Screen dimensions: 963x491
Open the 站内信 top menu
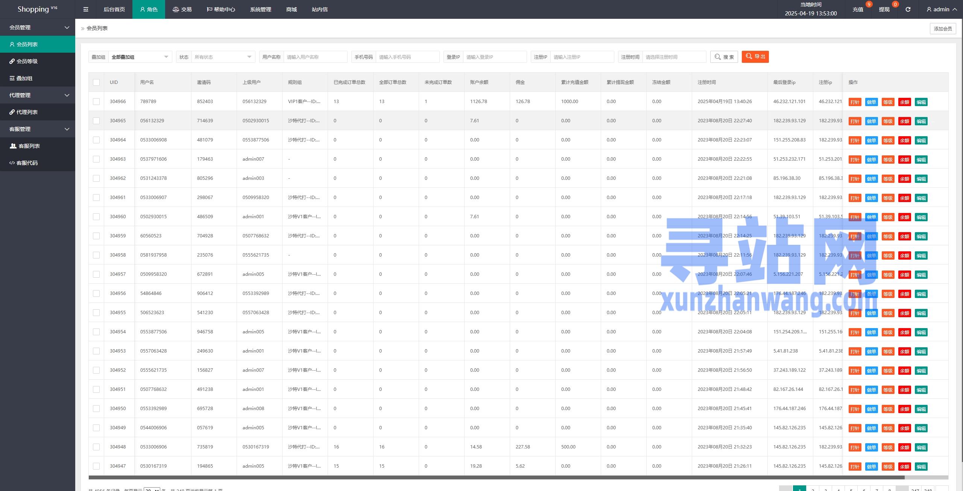(320, 9)
